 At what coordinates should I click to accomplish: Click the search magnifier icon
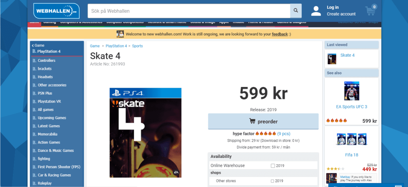click(x=296, y=11)
